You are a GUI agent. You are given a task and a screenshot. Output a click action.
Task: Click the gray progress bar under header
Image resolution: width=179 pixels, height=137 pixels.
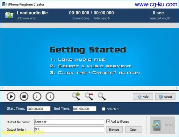coord(89,25)
